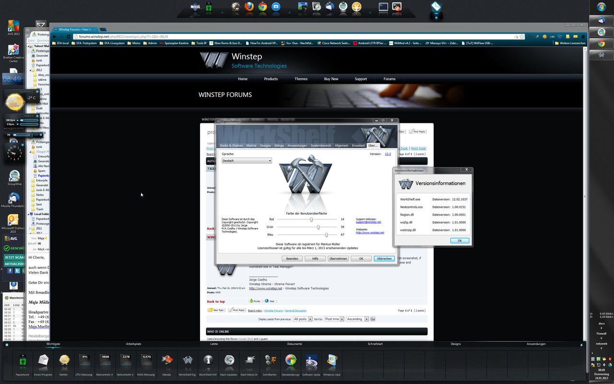Open the Windows Update shelf icon
This screenshot has width=614, height=384.
click(331, 360)
